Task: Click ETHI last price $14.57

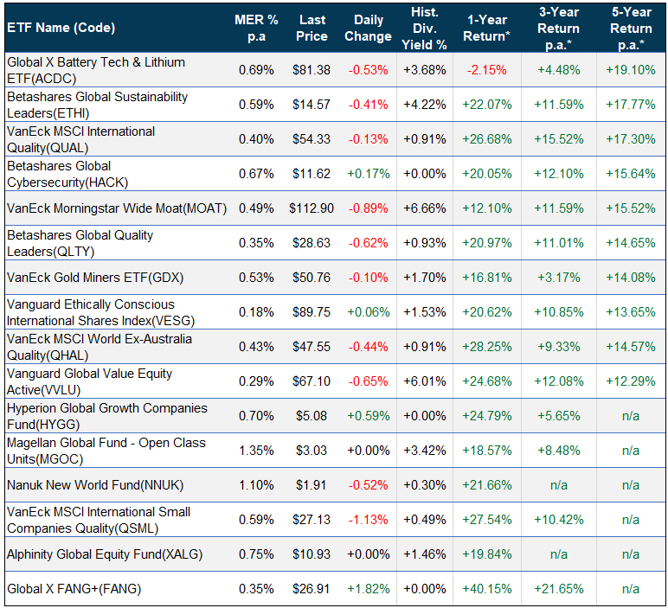Action: point(312,105)
